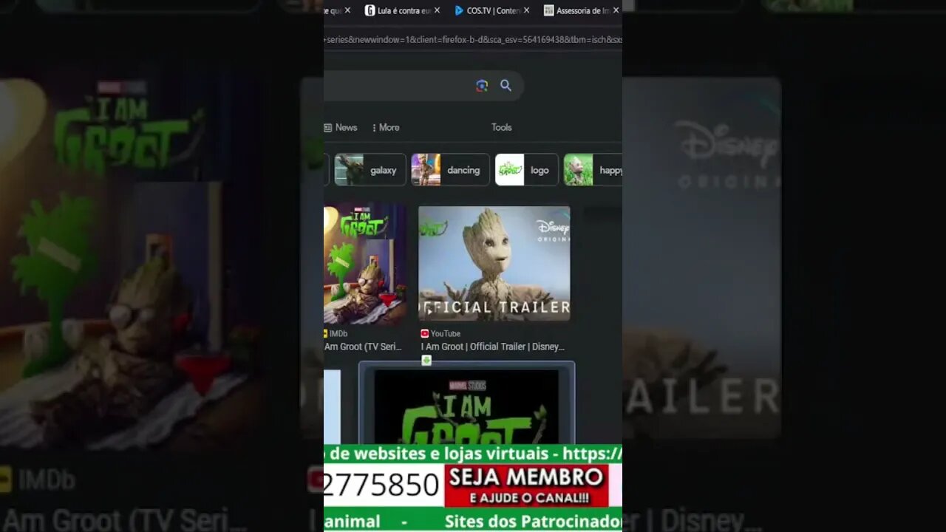
Task: Click the green download icon above the Groot preview
Action: (x=426, y=361)
